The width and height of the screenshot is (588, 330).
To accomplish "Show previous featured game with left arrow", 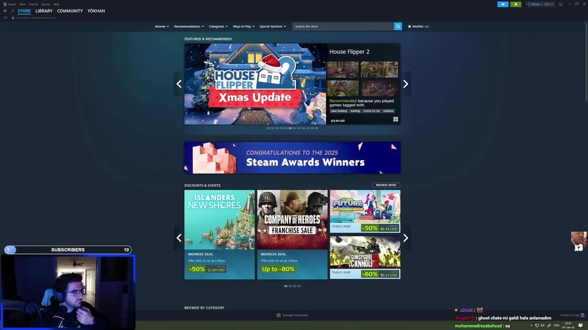I will coord(179,84).
